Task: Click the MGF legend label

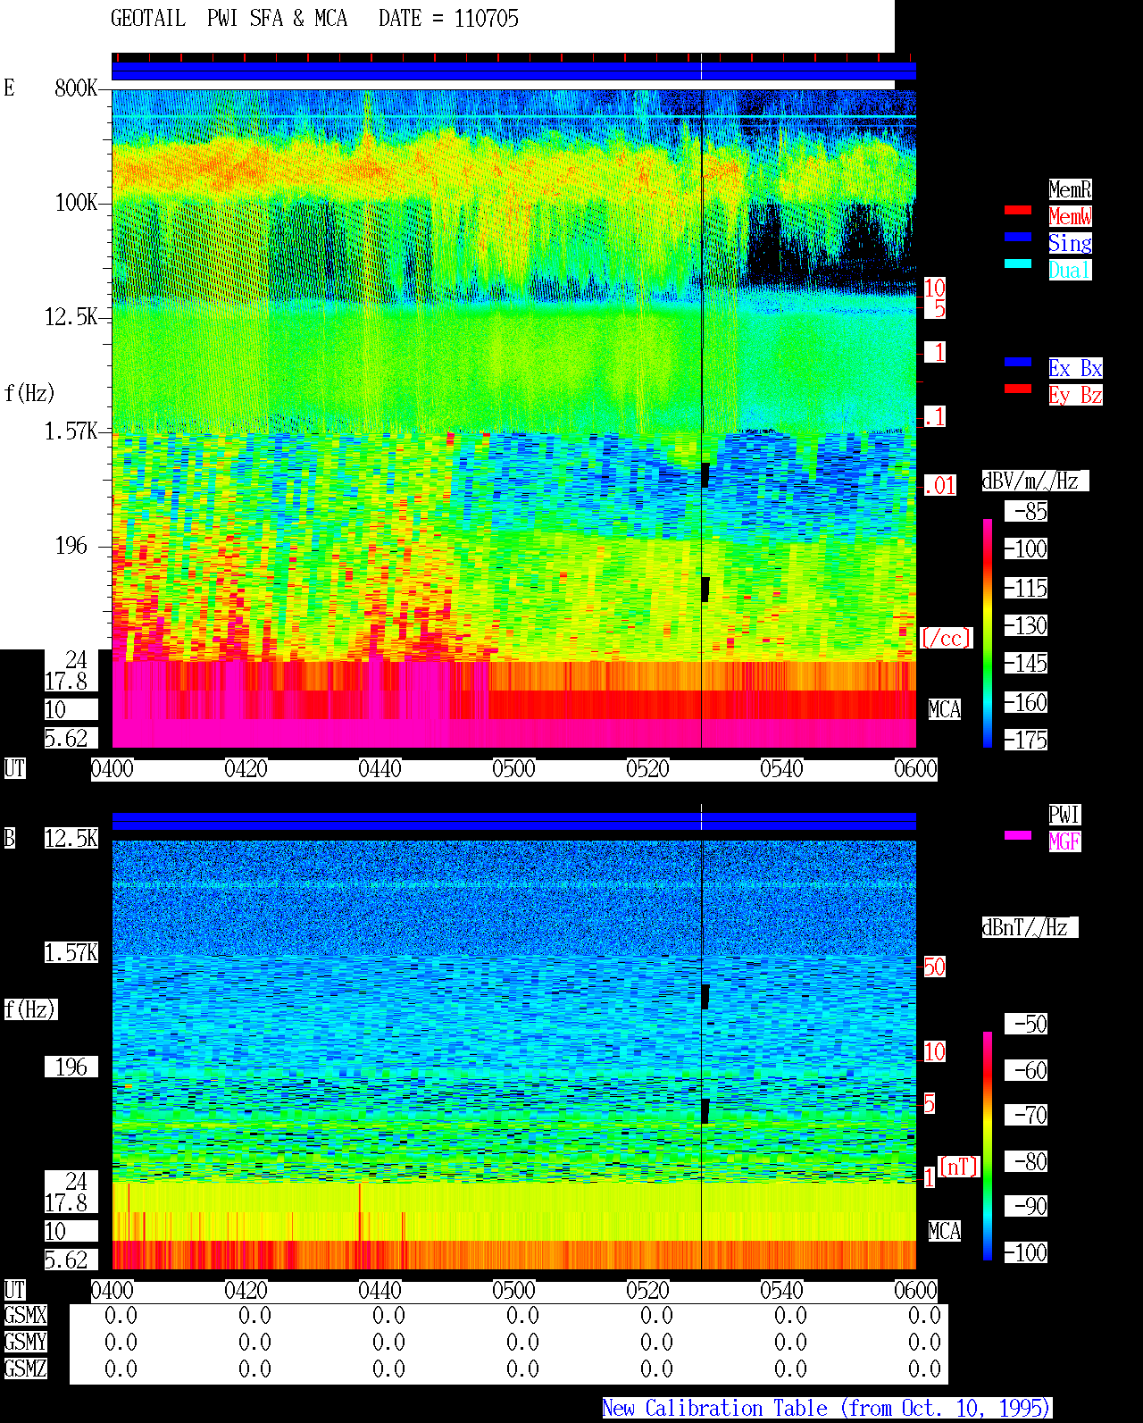Action: 1064,841
